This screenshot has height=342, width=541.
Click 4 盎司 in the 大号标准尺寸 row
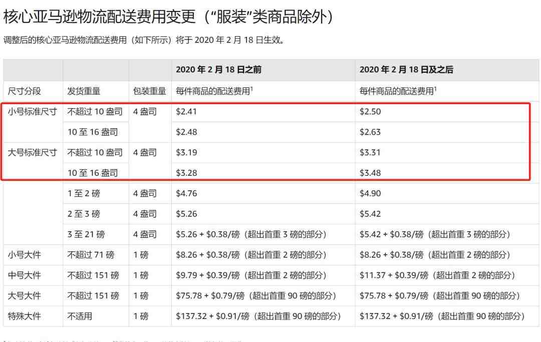[145, 152]
